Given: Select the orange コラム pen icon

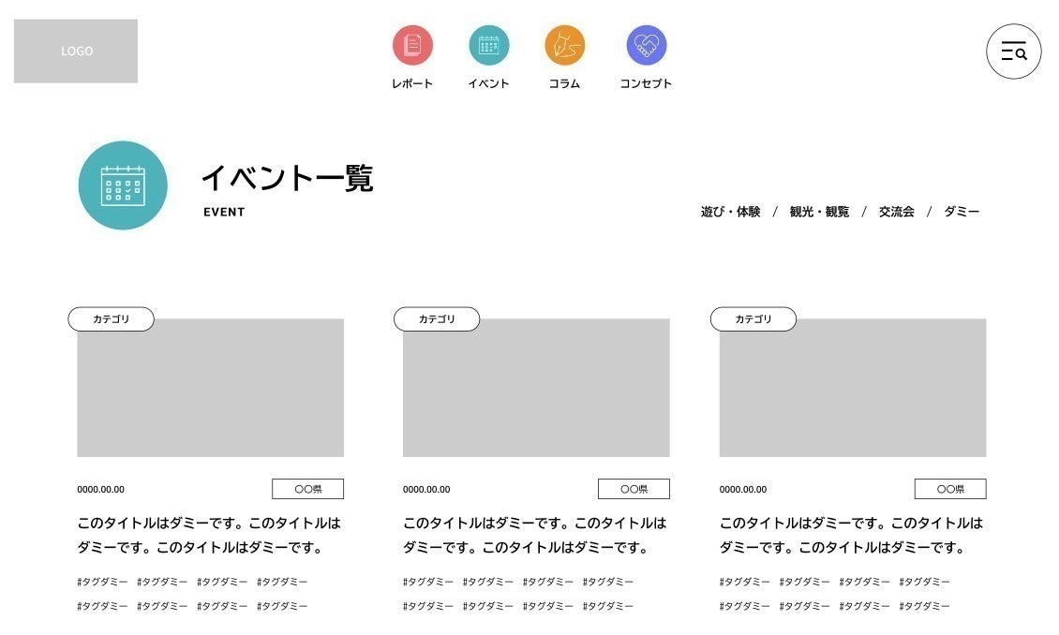Looking at the screenshot, I should point(564,45).
